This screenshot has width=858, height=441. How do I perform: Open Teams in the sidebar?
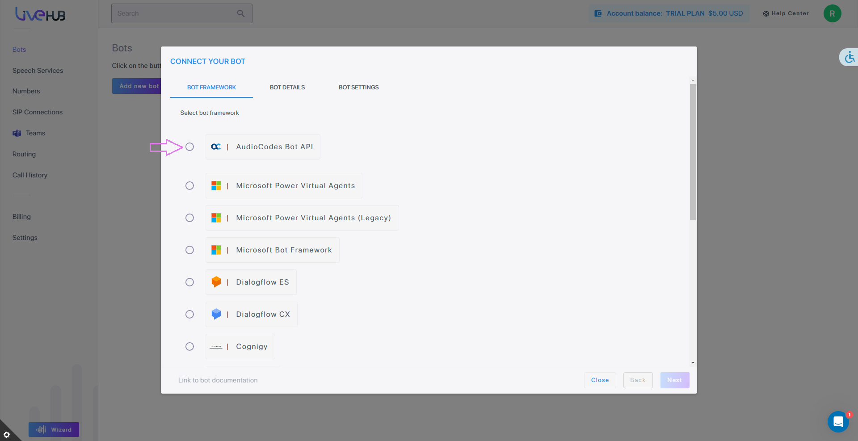35,133
